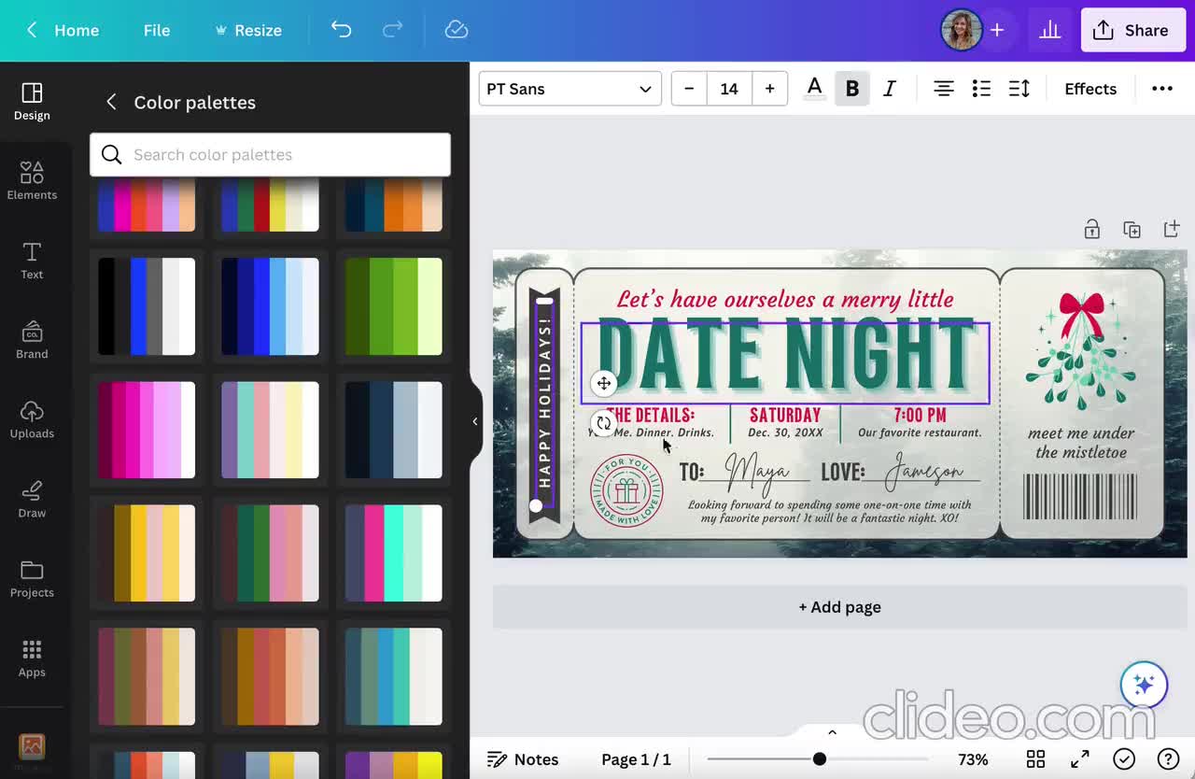1195x779 pixels.
Task: Click the 73% zoom level
Action: tap(973, 759)
